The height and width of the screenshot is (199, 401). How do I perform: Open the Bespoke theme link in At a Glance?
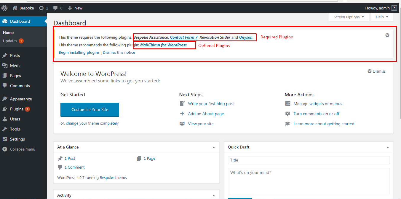(x=107, y=177)
